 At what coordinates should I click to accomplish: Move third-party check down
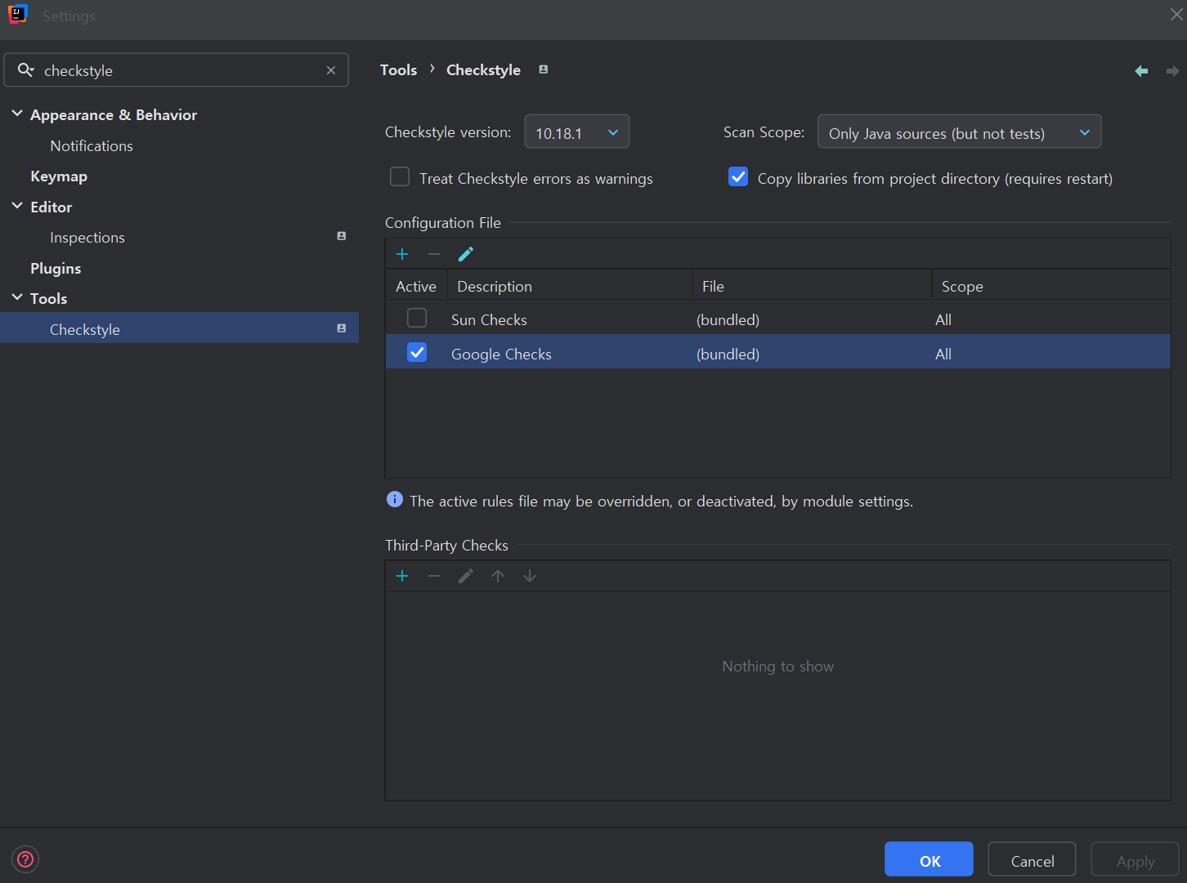(x=530, y=576)
